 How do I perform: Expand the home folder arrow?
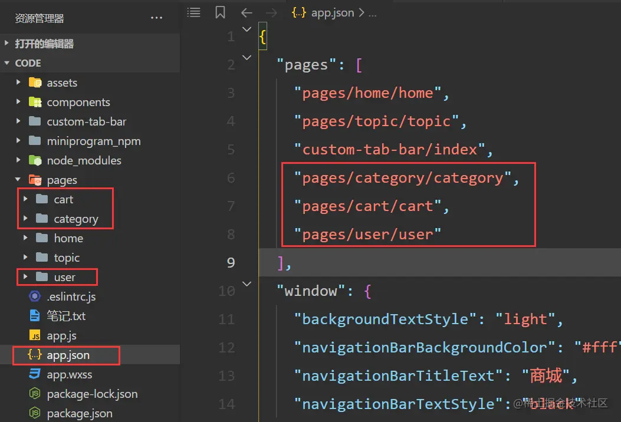pyautogui.click(x=25, y=238)
